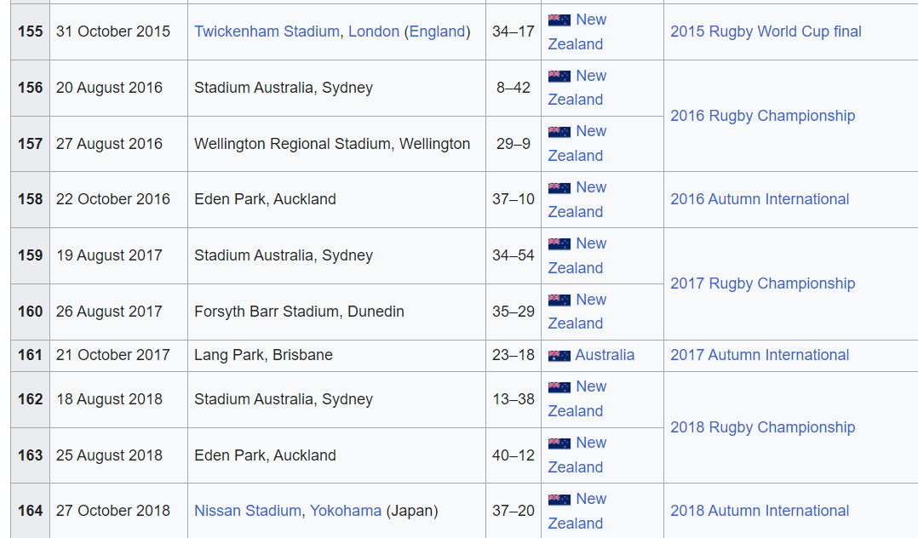Open the Nissan Stadium link

[x=247, y=511]
